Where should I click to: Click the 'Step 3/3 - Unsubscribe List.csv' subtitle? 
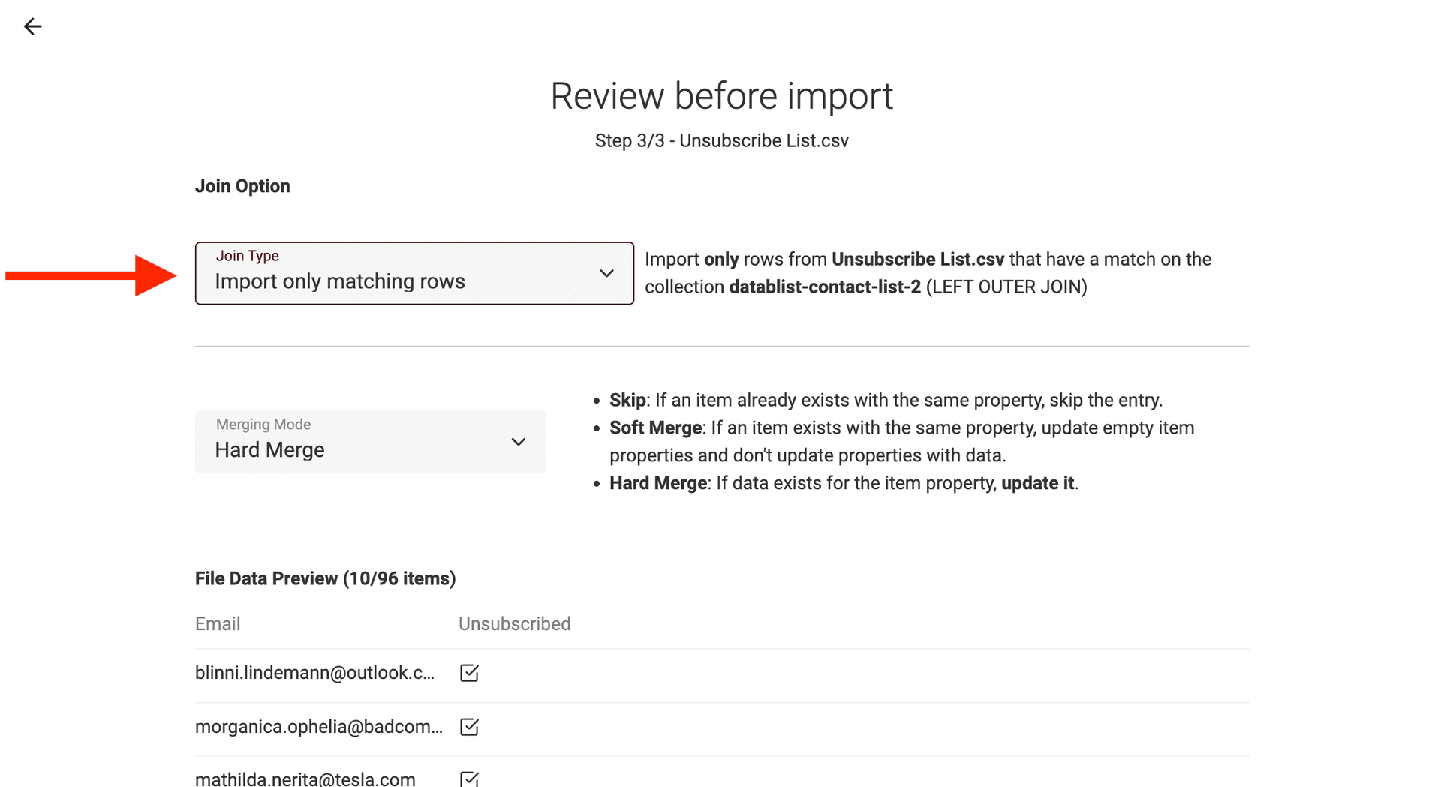[x=721, y=141]
